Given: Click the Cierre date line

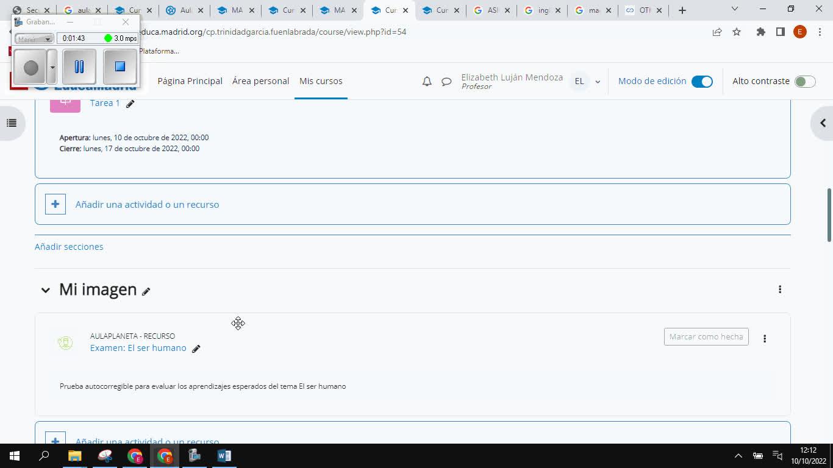Looking at the screenshot, I should (129, 149).
